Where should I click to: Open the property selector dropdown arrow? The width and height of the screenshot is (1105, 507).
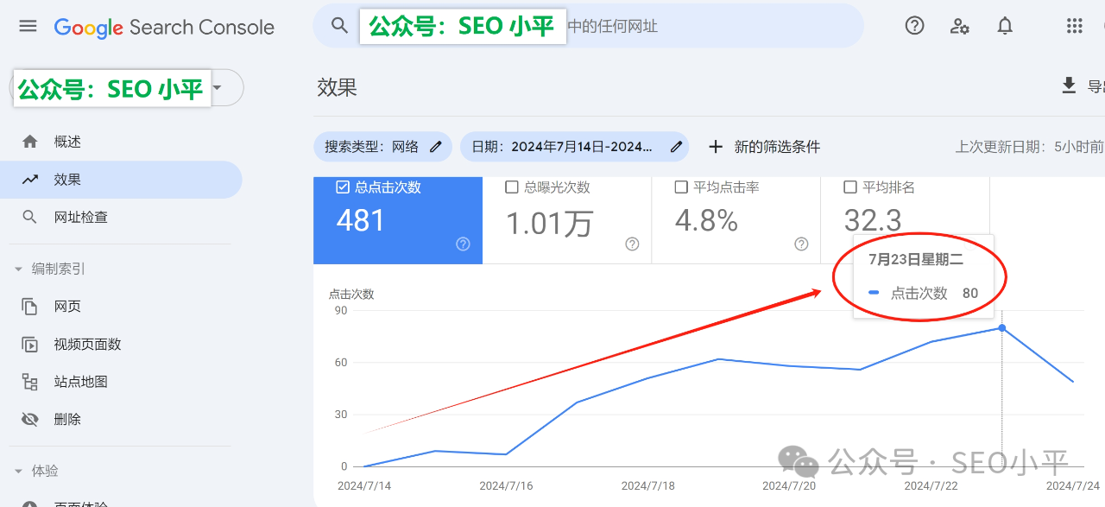tap(217, 87)
